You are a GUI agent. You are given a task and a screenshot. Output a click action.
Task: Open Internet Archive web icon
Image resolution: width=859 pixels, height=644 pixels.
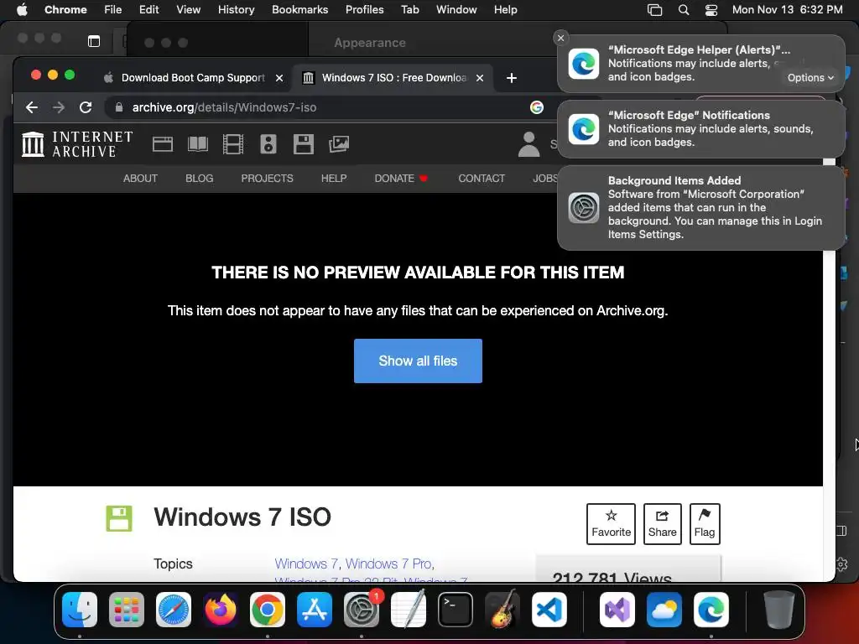tap(163, 144)
